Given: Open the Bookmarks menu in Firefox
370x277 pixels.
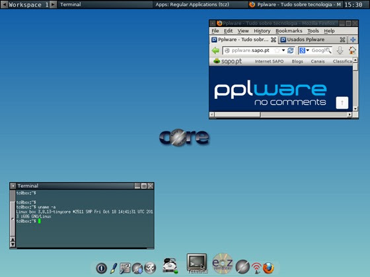Looking at the screenshot, I should click(x=289, y=31).
